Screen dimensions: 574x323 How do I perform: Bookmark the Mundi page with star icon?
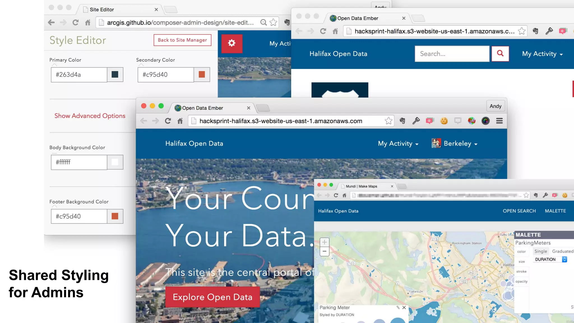(x=526, y=195)
